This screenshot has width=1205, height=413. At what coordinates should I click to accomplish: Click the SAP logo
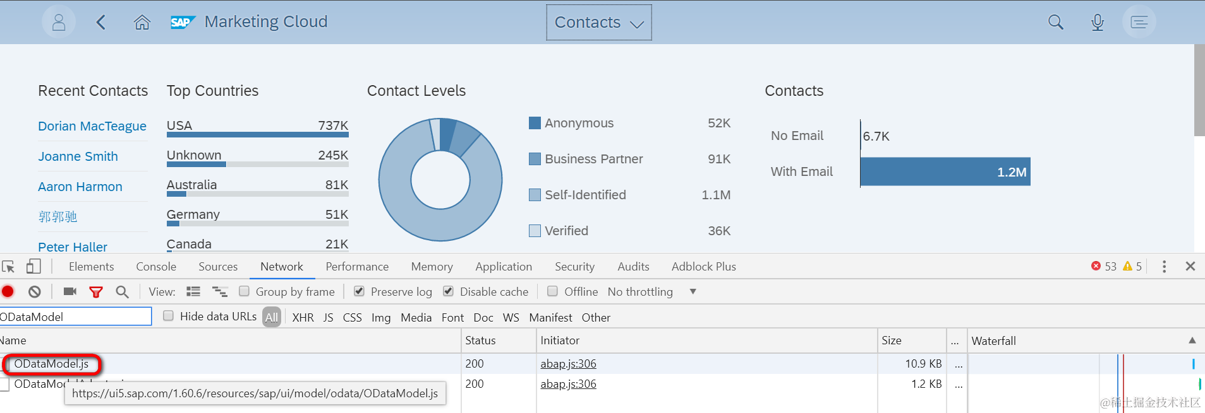pyautogui.click(x=183, y=23)
